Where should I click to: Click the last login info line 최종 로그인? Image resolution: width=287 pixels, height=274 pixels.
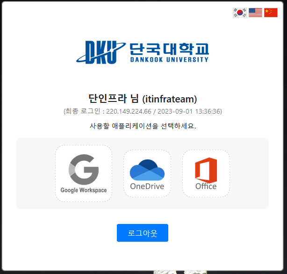tap(143, 111)
